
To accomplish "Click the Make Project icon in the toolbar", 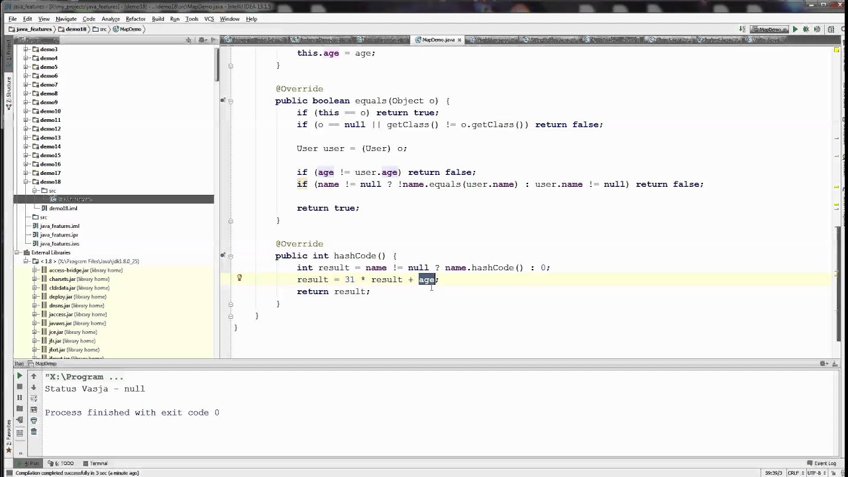I will 742,29.
